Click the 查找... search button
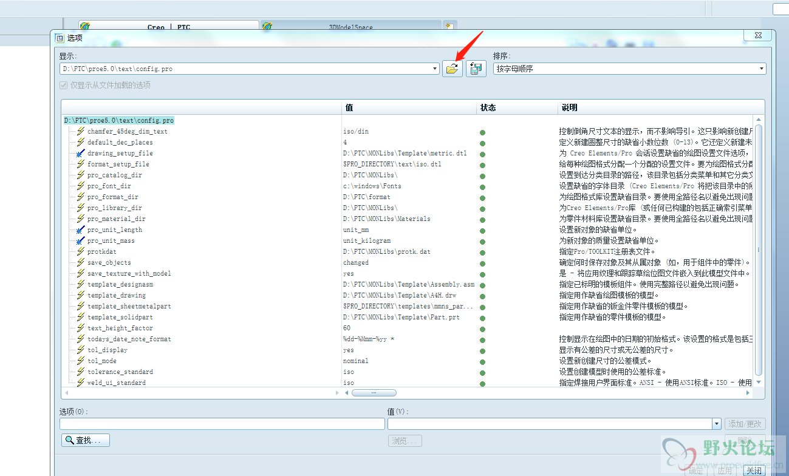The width and height of the screenshot is (789, 476). pos(86,440)
